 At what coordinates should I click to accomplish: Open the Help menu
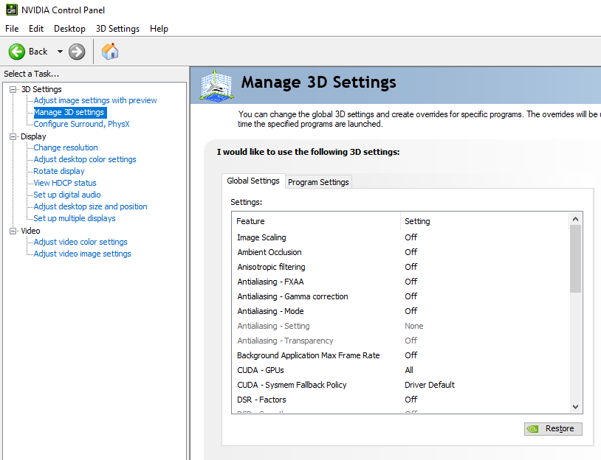[x=159, y=29]
